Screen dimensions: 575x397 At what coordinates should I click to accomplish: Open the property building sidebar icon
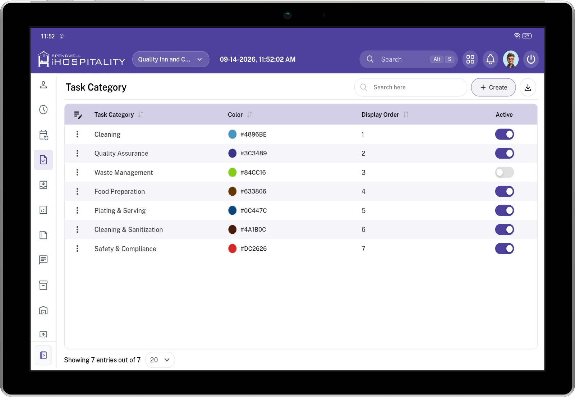pos(43,310)
